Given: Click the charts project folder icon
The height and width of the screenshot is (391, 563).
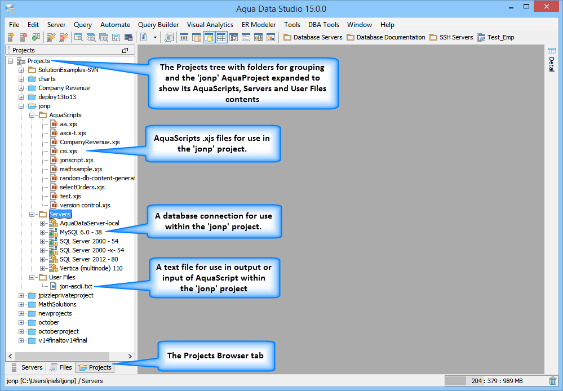Looking at the screenshot, I should coord(32,79).
